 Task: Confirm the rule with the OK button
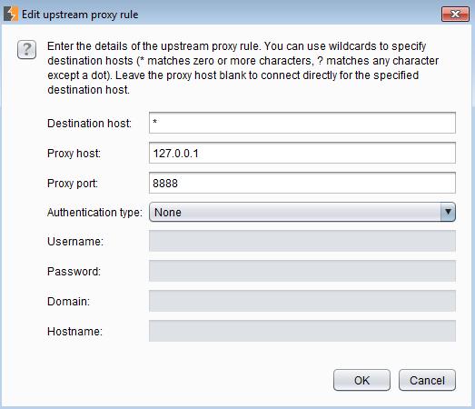point(361,380)
